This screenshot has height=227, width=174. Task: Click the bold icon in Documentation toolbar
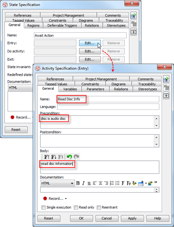coord(78,183)
